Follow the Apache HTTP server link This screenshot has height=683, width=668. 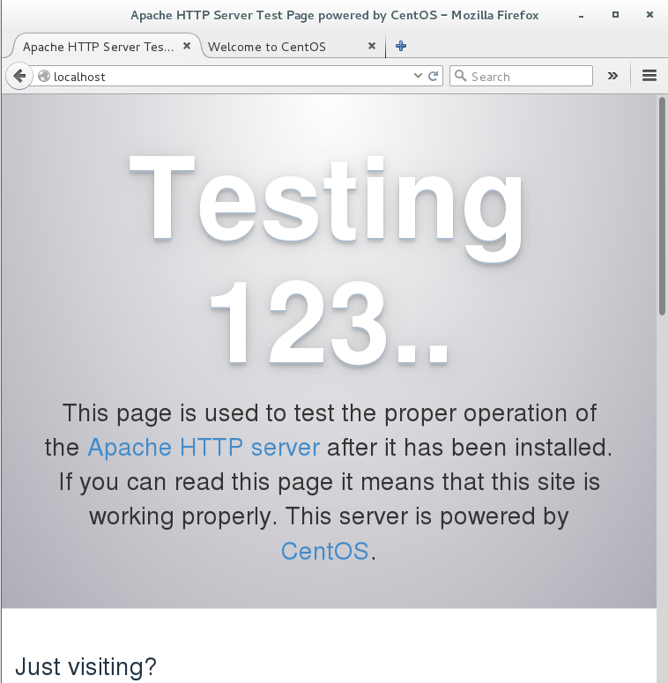[x=204, y=448]
